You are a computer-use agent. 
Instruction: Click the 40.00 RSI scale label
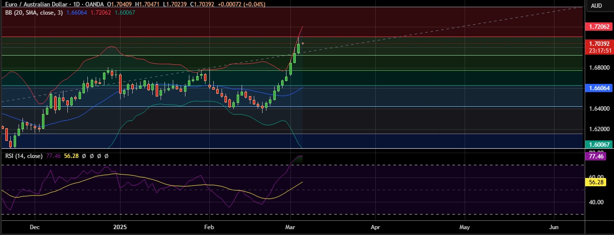point(597,202)
